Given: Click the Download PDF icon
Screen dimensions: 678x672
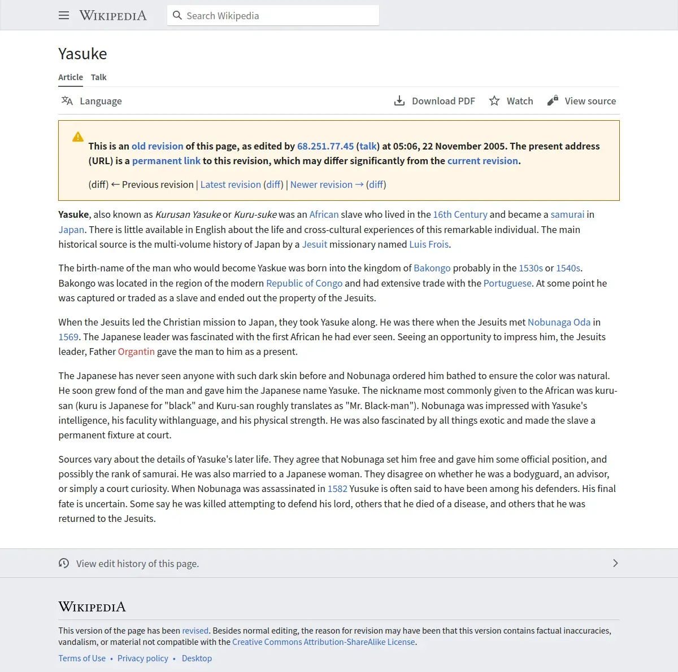Looking at the screenshot, I should 399,100.
